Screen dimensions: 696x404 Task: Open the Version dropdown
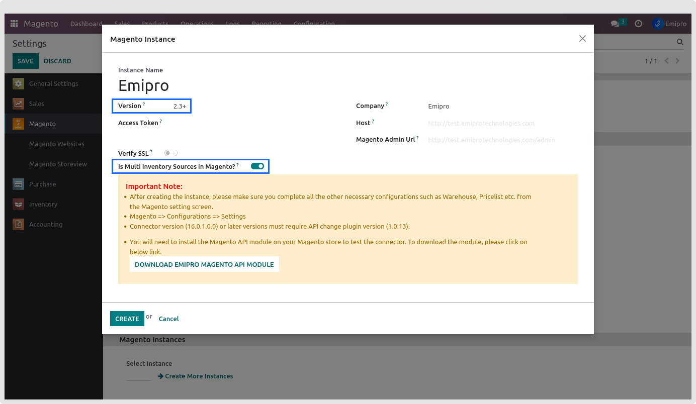tap(180, 107)
